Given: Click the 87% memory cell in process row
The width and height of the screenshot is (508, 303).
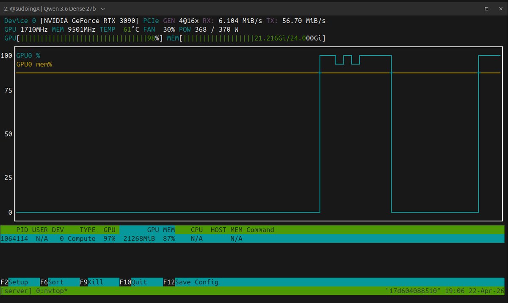Looking at the screenshot, I should [169, 239].
